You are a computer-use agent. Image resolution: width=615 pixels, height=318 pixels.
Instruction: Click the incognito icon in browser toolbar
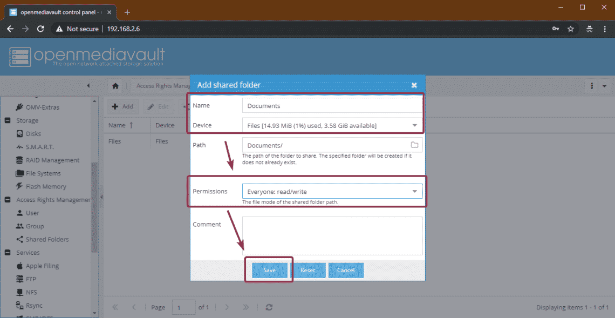[589, 29]
